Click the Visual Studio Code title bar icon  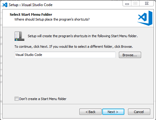coord(5,5)
